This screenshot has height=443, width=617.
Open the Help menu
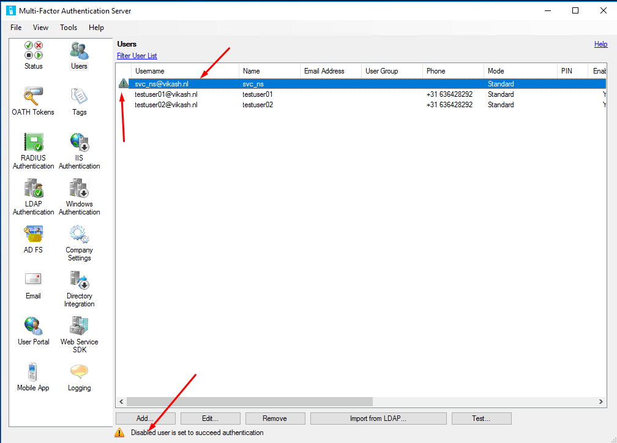[x=97, y=28]
